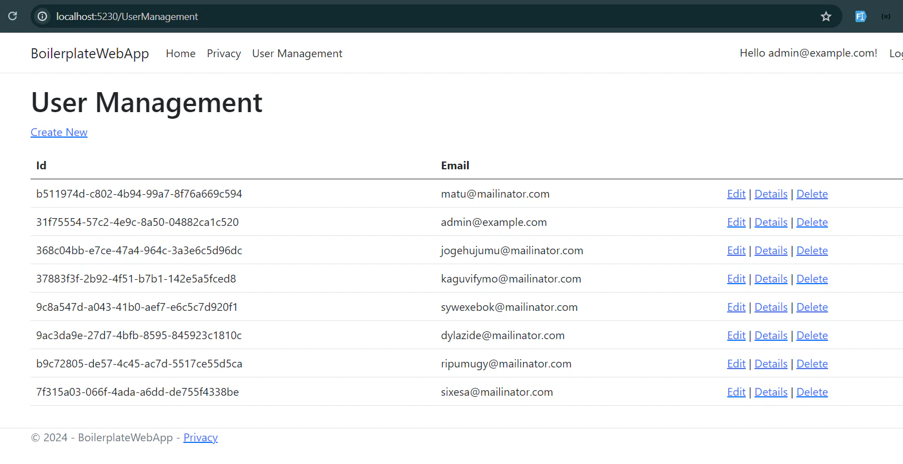Open the blue browser extension icon
Viewport: 903px width, 464px height.
point(860,17)
